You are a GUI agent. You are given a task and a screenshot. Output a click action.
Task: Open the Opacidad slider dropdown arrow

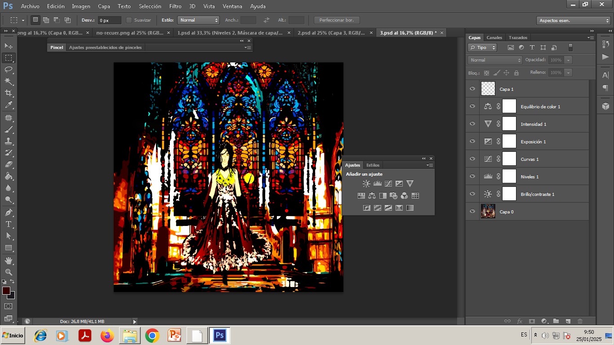[x=569, y=60]
